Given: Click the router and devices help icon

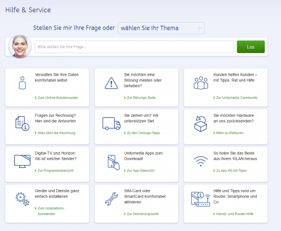Looking at the screenshot, I should [x=200, y=199].
